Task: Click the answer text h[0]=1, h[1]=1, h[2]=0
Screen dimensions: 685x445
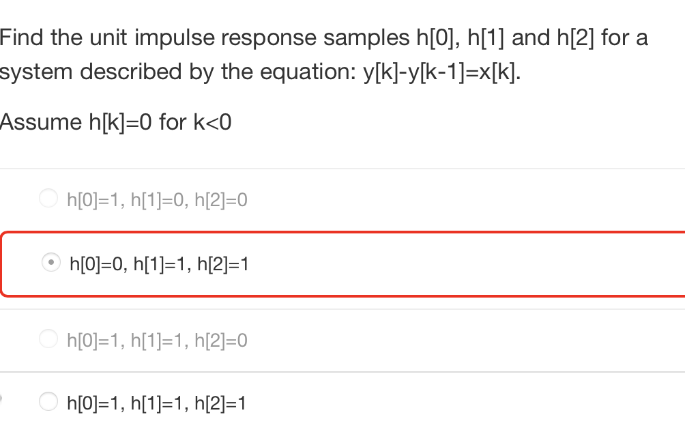Action: 157,340
